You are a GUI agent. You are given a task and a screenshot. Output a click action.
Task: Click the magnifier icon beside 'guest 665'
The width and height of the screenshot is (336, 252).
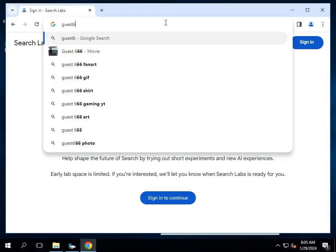[x=53, y=130]
